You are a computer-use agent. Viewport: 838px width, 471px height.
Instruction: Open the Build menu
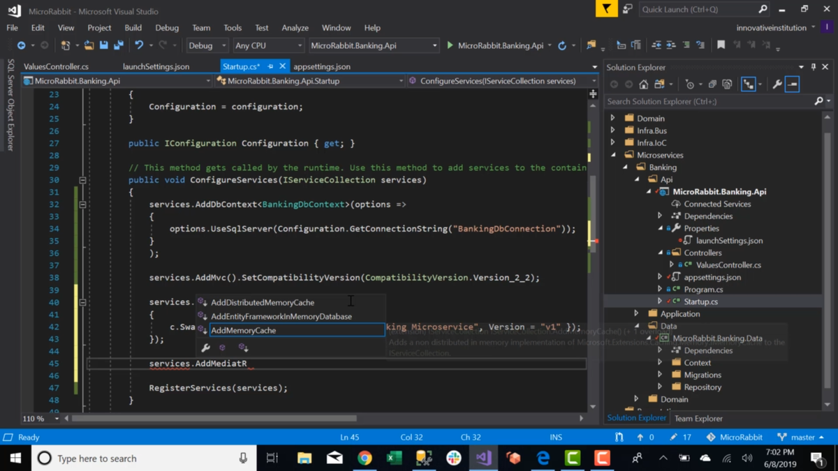133,28
